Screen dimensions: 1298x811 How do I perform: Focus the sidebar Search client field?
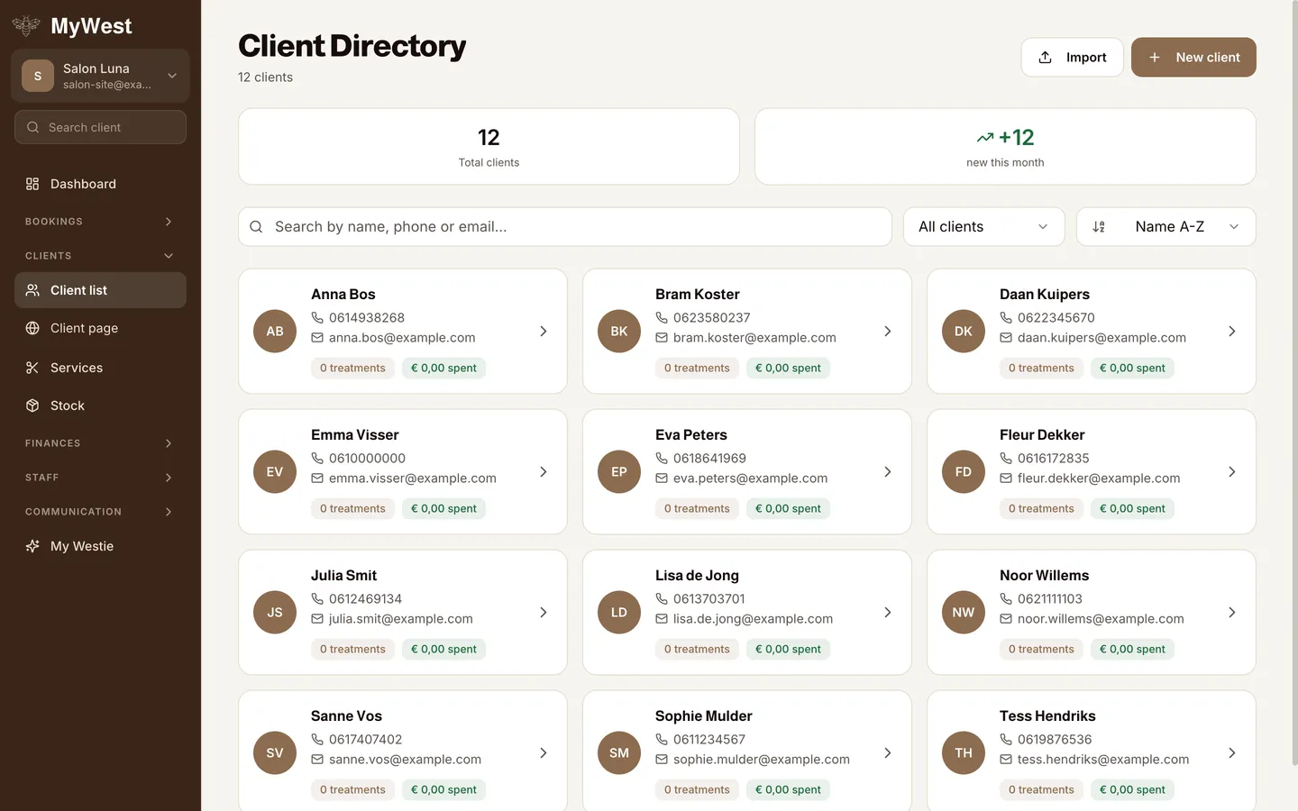[100, 127]
